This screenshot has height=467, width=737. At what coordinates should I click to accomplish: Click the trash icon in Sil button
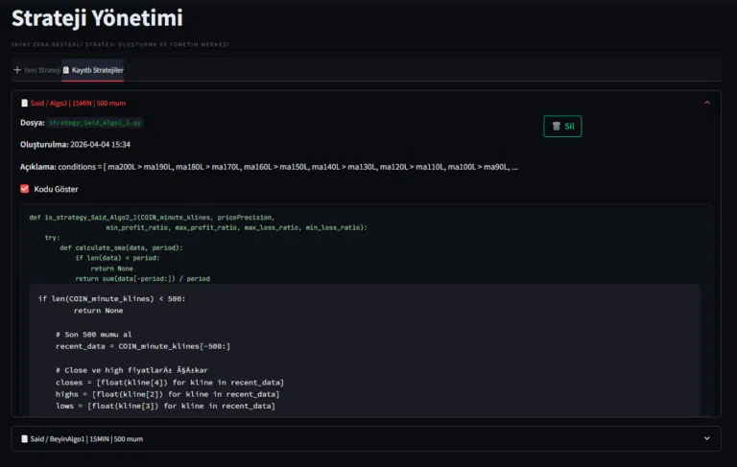556,126
